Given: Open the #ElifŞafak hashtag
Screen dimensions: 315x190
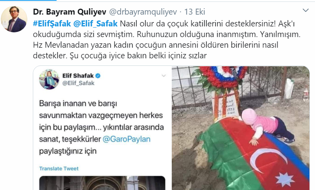Looking at the screenshot, I should pos(52,24).
